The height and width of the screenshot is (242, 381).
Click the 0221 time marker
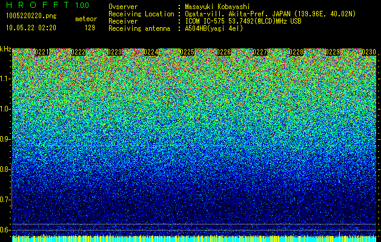42,52
